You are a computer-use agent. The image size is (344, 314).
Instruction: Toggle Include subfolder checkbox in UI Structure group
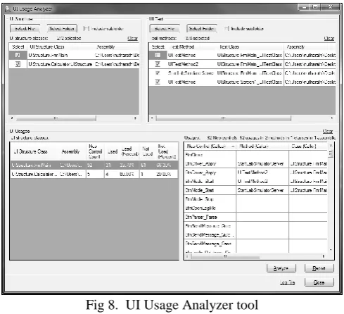87,29
